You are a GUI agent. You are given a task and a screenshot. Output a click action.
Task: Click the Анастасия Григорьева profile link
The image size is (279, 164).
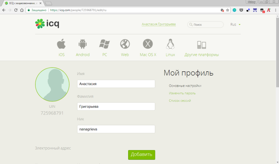point(159,24)
